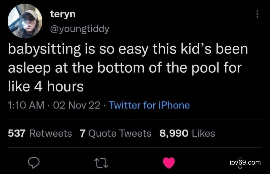Viewport: 270px width, 174px height.
Task: Open the @youngtiddy handle
Action: pyautogui.click(x=80, y=30)
